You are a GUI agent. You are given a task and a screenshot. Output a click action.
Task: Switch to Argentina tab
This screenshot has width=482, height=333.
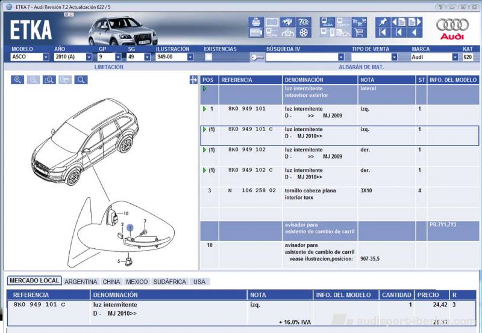pos(81,281)
